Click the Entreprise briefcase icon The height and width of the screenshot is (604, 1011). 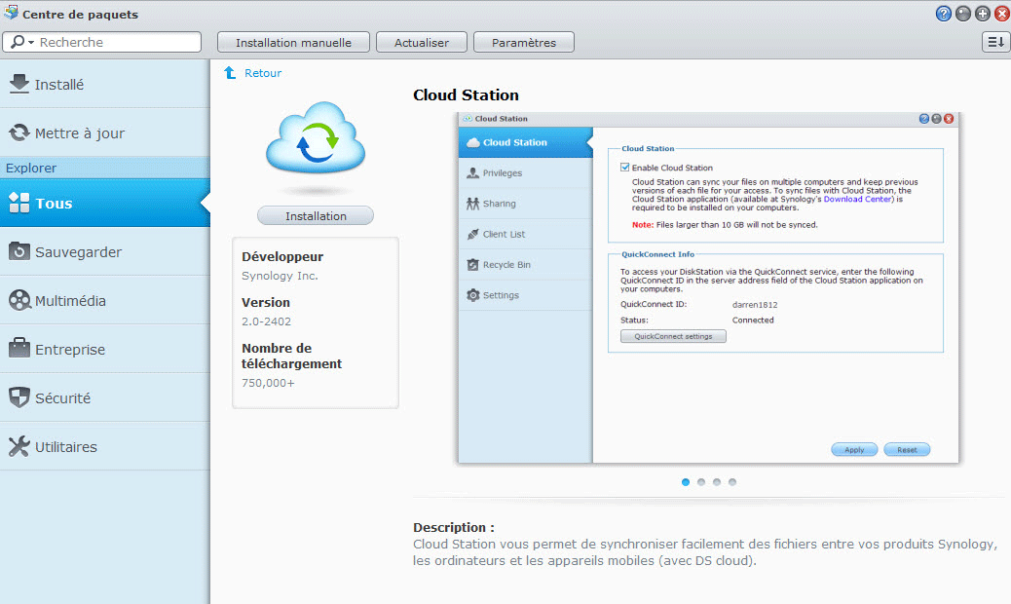(19, 349)
